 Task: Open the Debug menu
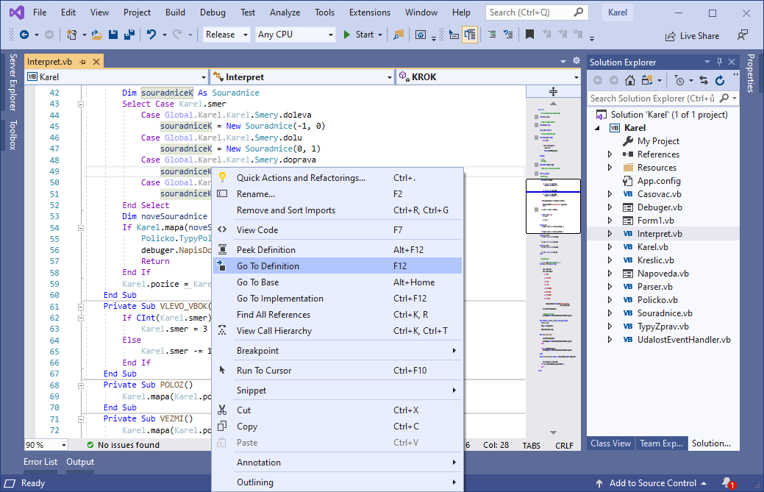(x=213, y=13)
